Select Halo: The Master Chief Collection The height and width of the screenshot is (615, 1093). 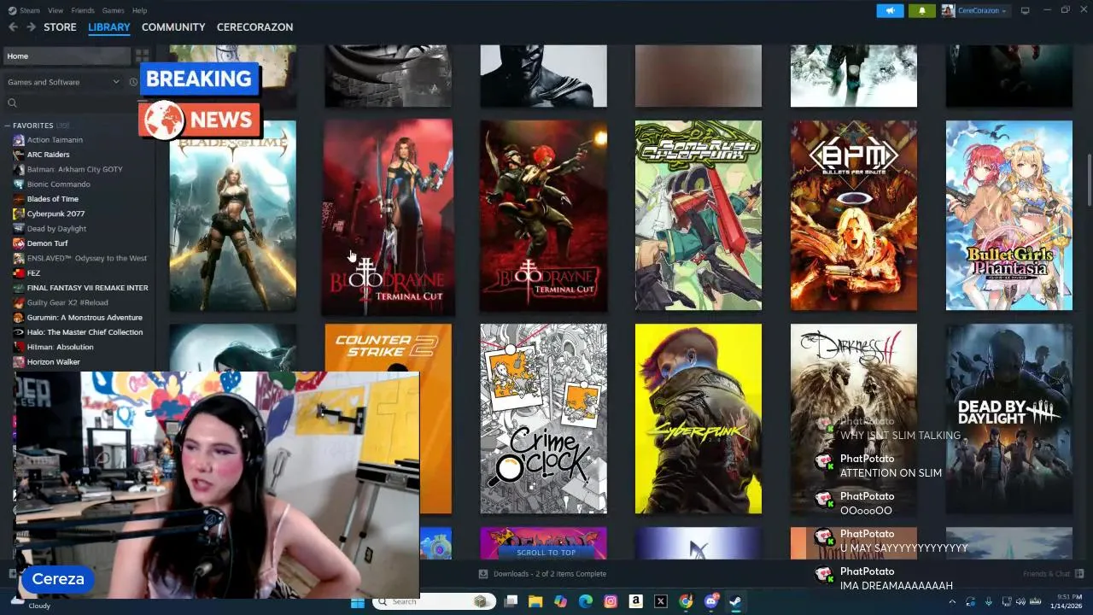point(85,332)
